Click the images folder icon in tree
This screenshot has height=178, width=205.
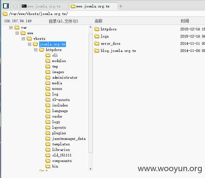pyautogui.click(x=48, y=72)
